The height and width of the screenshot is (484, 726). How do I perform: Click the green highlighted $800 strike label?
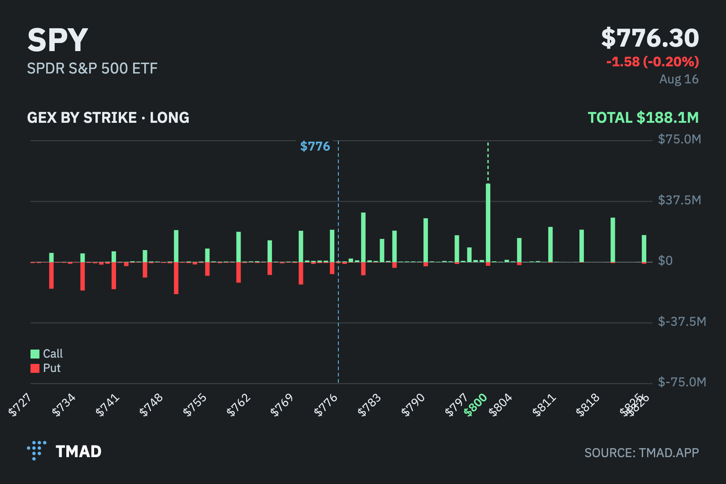[475, 404]
